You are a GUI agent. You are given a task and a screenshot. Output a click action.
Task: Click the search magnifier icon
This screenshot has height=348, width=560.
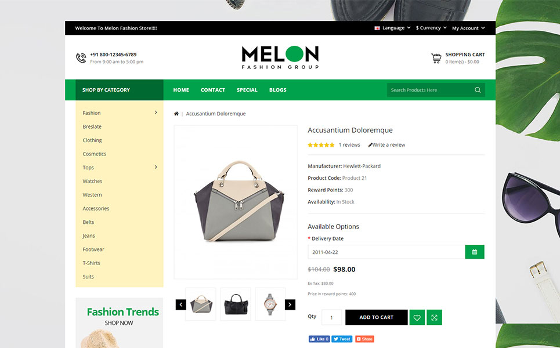point(478,90)
